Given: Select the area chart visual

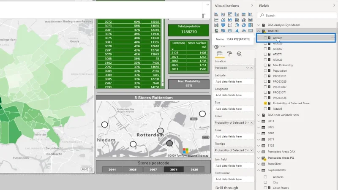Looking at the screenshot, I should pos(223,20).
